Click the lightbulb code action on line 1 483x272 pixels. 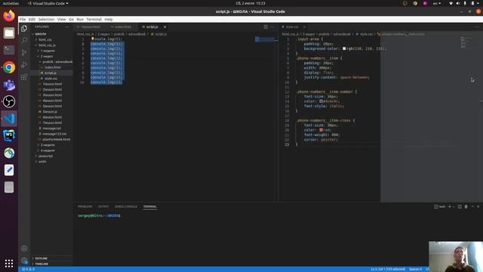pos(92,39)
